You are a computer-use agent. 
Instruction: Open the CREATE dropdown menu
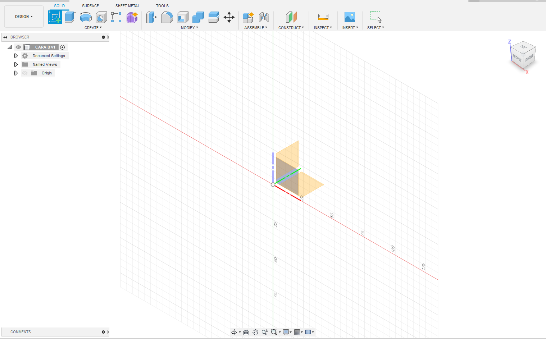(x=93, y=28)
